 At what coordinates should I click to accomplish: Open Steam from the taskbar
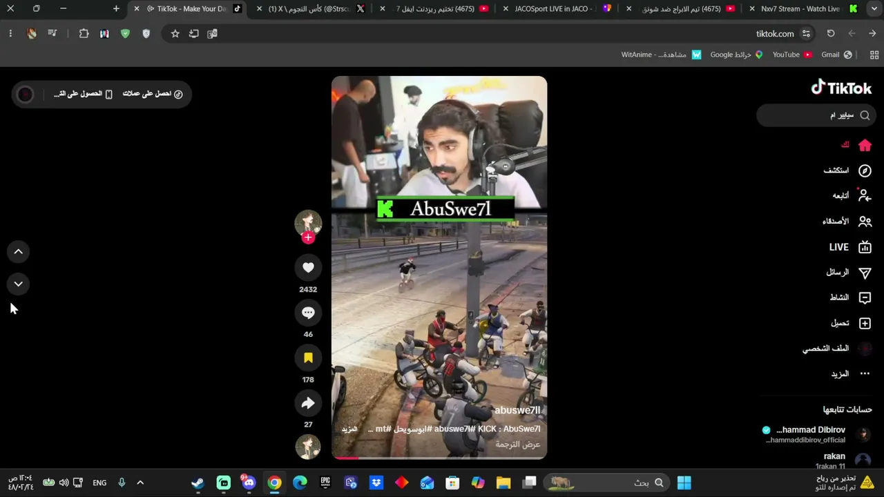click(x=198, y=483)
